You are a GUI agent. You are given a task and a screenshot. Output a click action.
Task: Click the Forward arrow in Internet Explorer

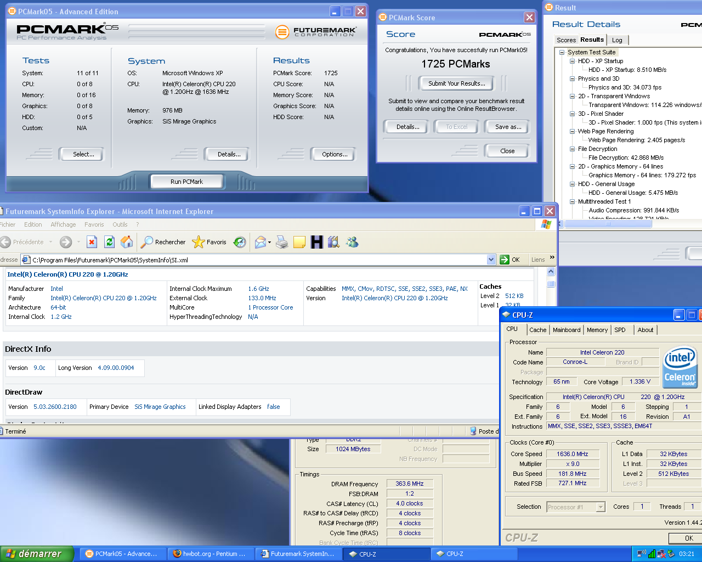click(66, 242)
